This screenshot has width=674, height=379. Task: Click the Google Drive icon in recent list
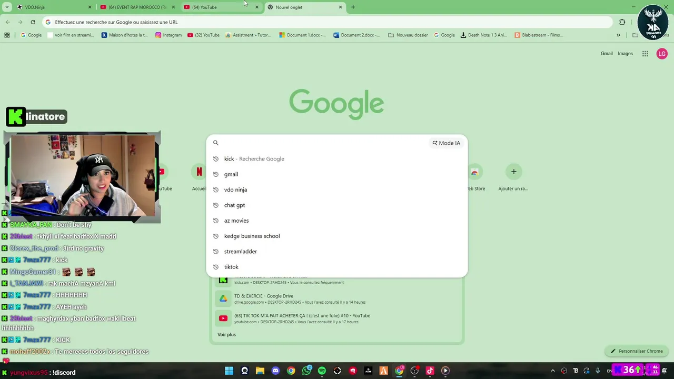click(x=223, y=299)
